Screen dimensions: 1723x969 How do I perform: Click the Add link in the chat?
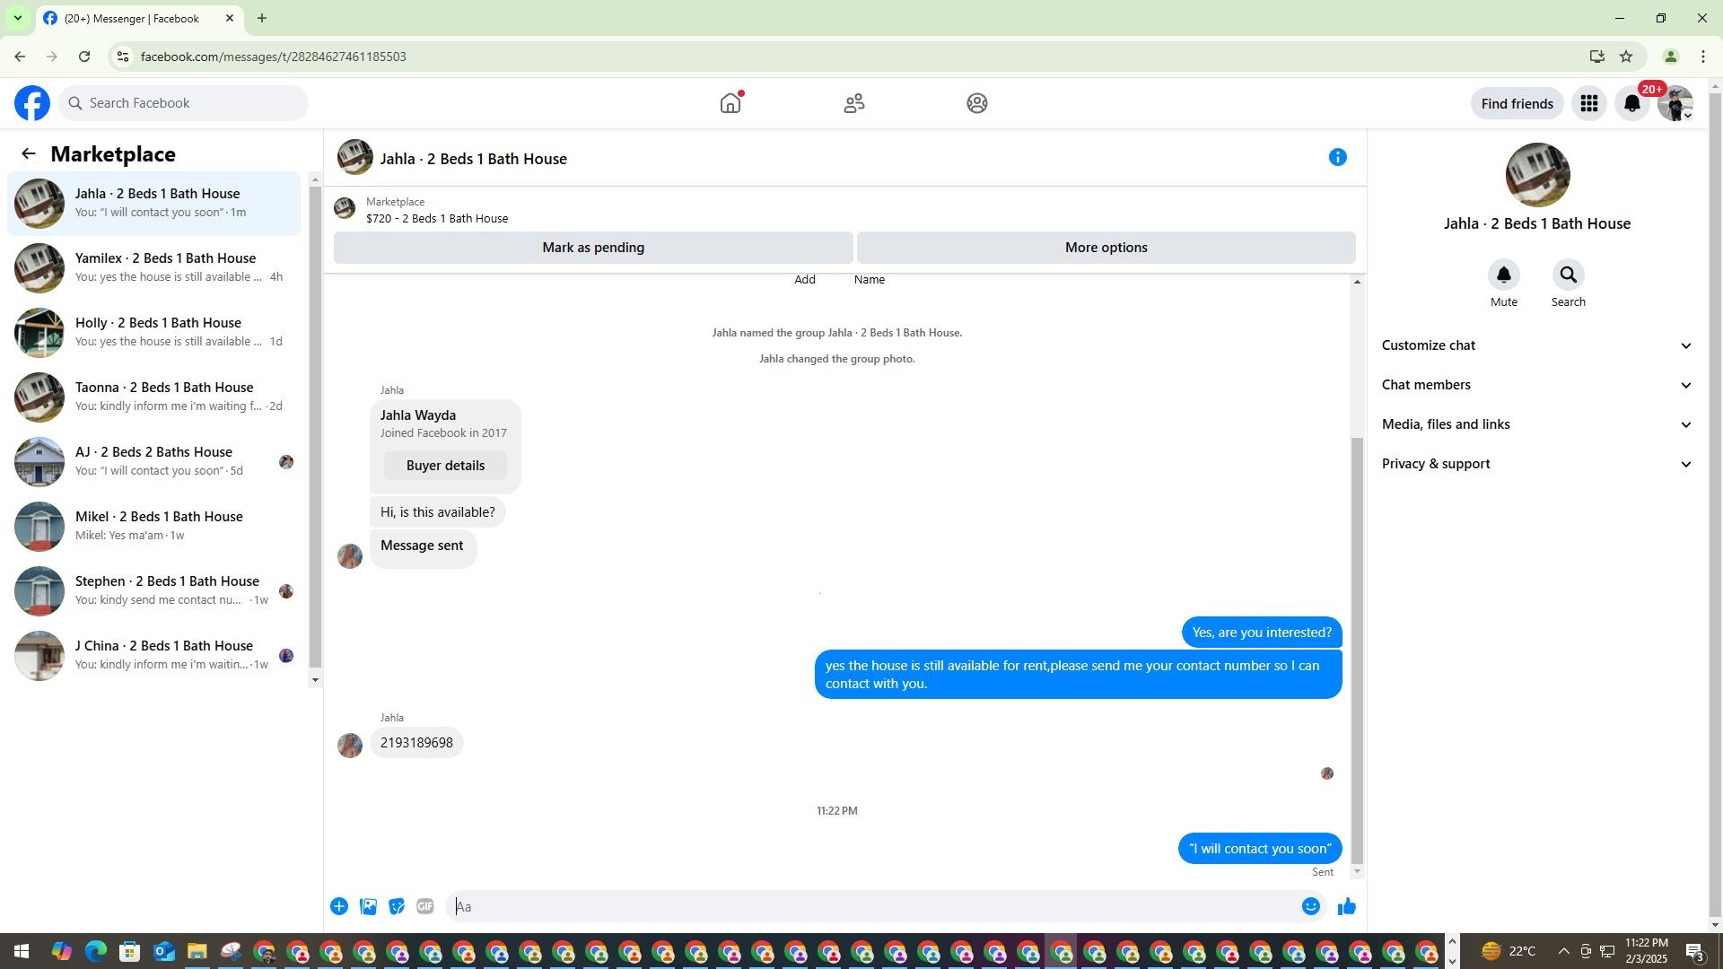coord(805,280)
